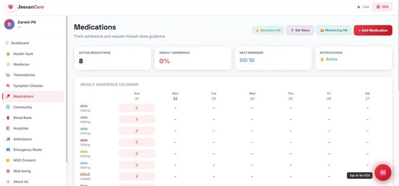Open Hospitals label in sidebar
The height and width of the screenshot is (186, 399).
tap(21, 128)
